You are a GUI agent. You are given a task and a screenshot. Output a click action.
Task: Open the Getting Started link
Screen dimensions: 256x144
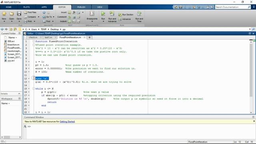(x=67, y=122)
